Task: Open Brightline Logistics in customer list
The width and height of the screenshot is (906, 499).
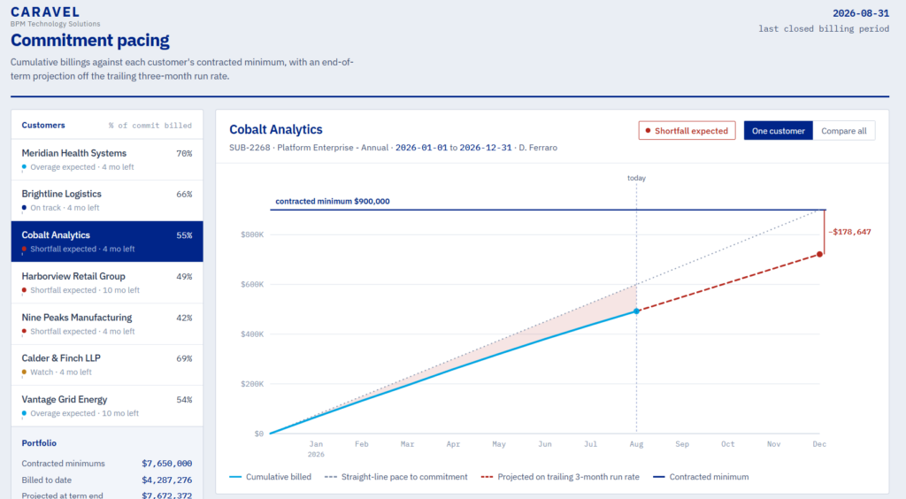Action: click(x=107, y=201)
